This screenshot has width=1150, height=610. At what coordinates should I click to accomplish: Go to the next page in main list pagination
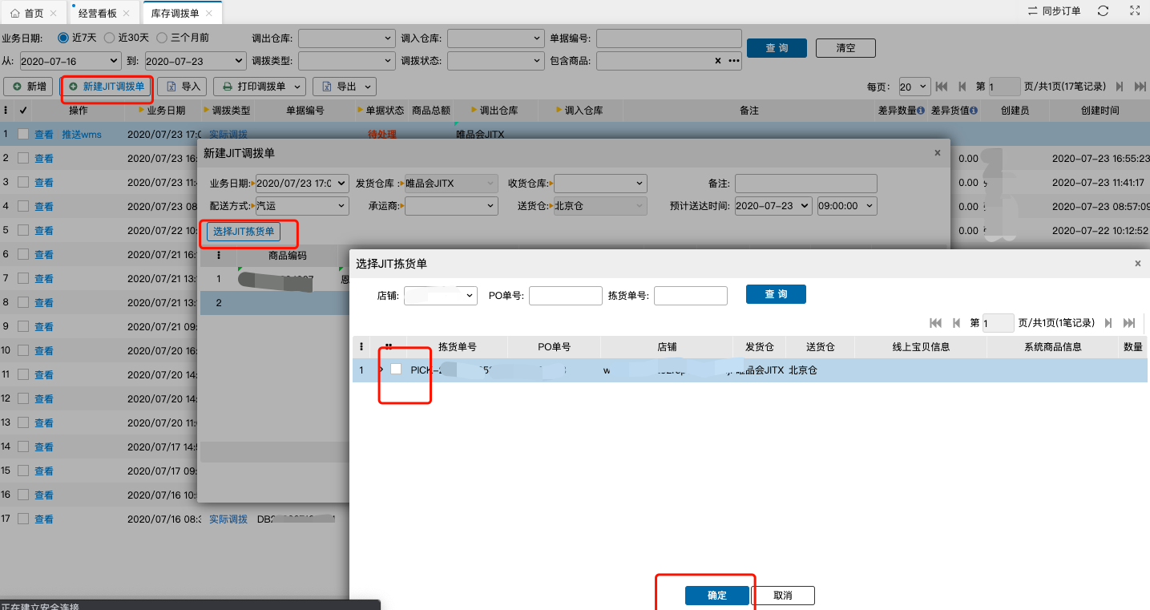(1120, 87)
